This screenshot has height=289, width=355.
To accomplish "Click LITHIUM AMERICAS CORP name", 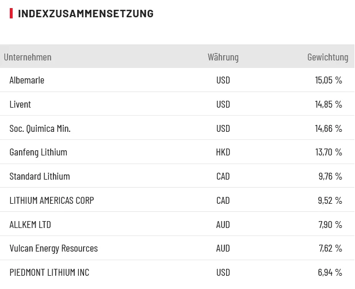I will pyautogui.click(x=52, y=200).
